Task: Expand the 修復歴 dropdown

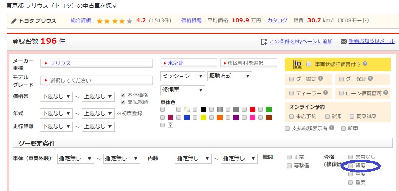Action: coord(183,90)
